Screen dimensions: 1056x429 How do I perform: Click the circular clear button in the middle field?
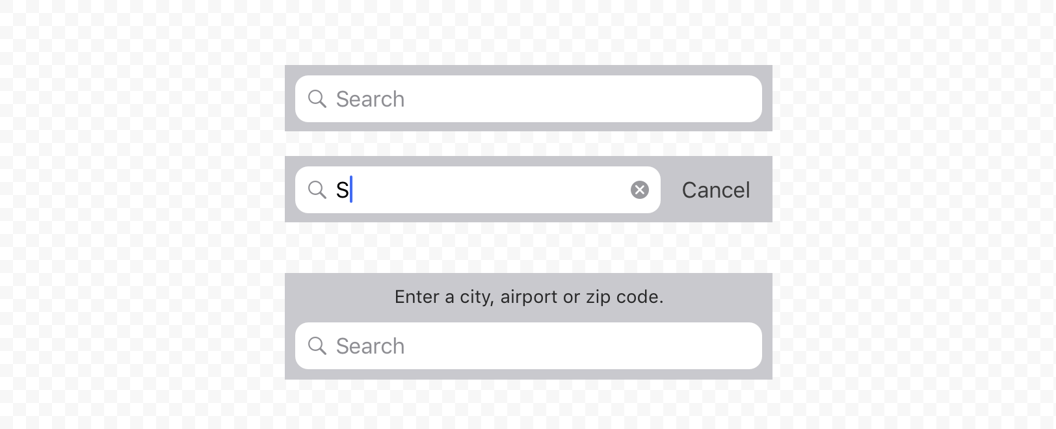640,190
